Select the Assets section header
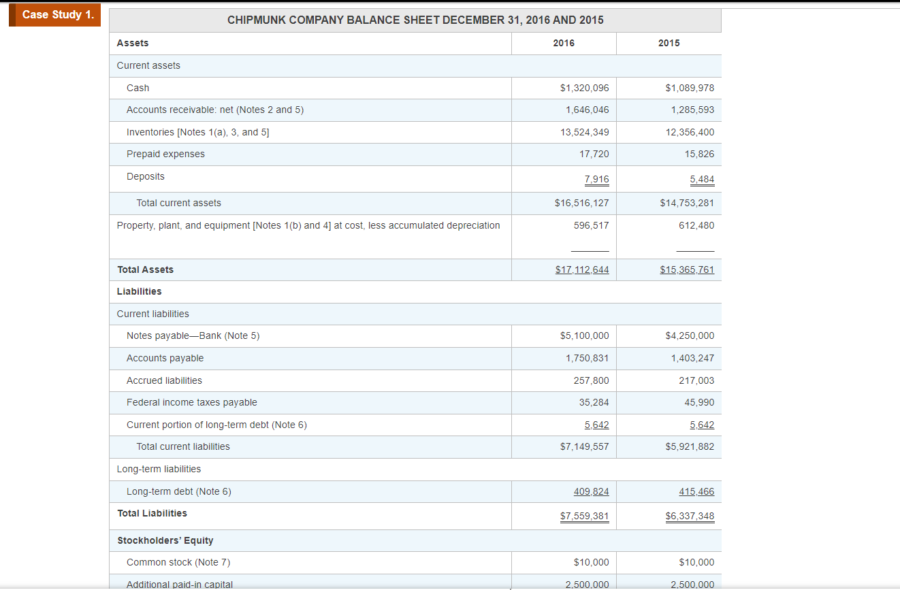The height and width of the screenshot is (590, 900). click(133, 43)
